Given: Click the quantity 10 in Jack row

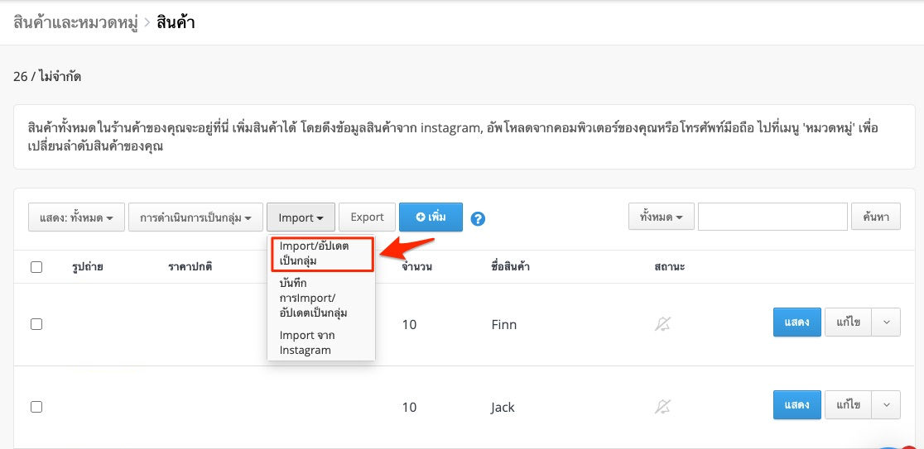Looking at the screenshot, I should pyautogui.click(x=409, y=407).
